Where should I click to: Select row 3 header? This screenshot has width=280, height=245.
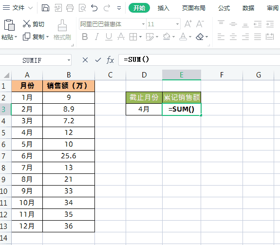5,109
